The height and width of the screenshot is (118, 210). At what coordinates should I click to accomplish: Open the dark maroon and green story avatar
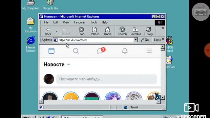click(92, 96)
